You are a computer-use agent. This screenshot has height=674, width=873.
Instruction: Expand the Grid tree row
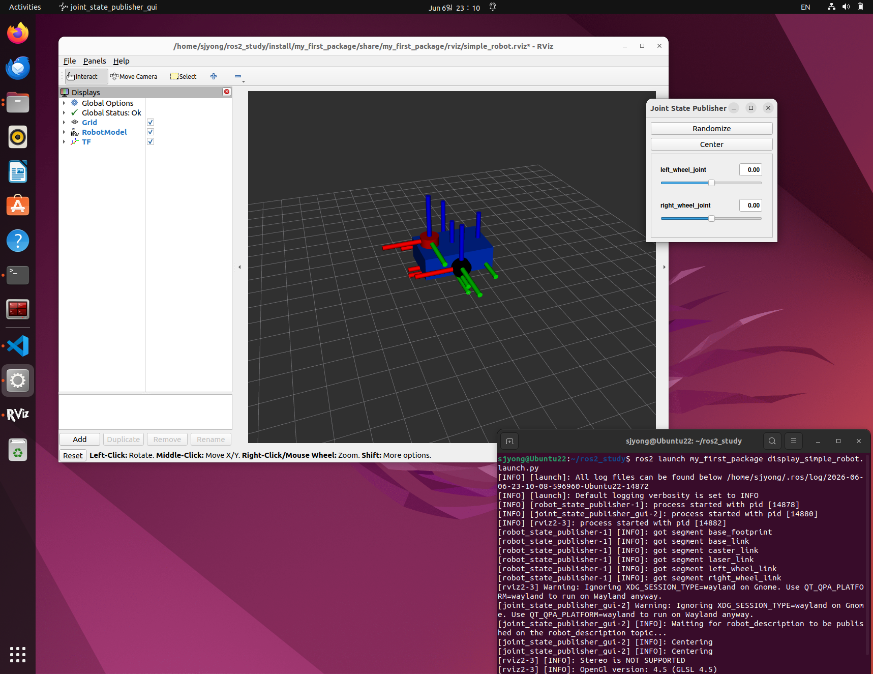tap(64, 123)
